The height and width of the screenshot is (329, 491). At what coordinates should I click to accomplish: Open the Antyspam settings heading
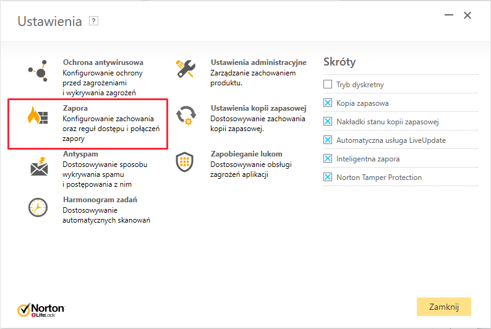pos(80,154)
